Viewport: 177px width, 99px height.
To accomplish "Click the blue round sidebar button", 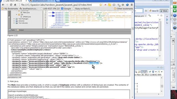I will click(175, 15).
